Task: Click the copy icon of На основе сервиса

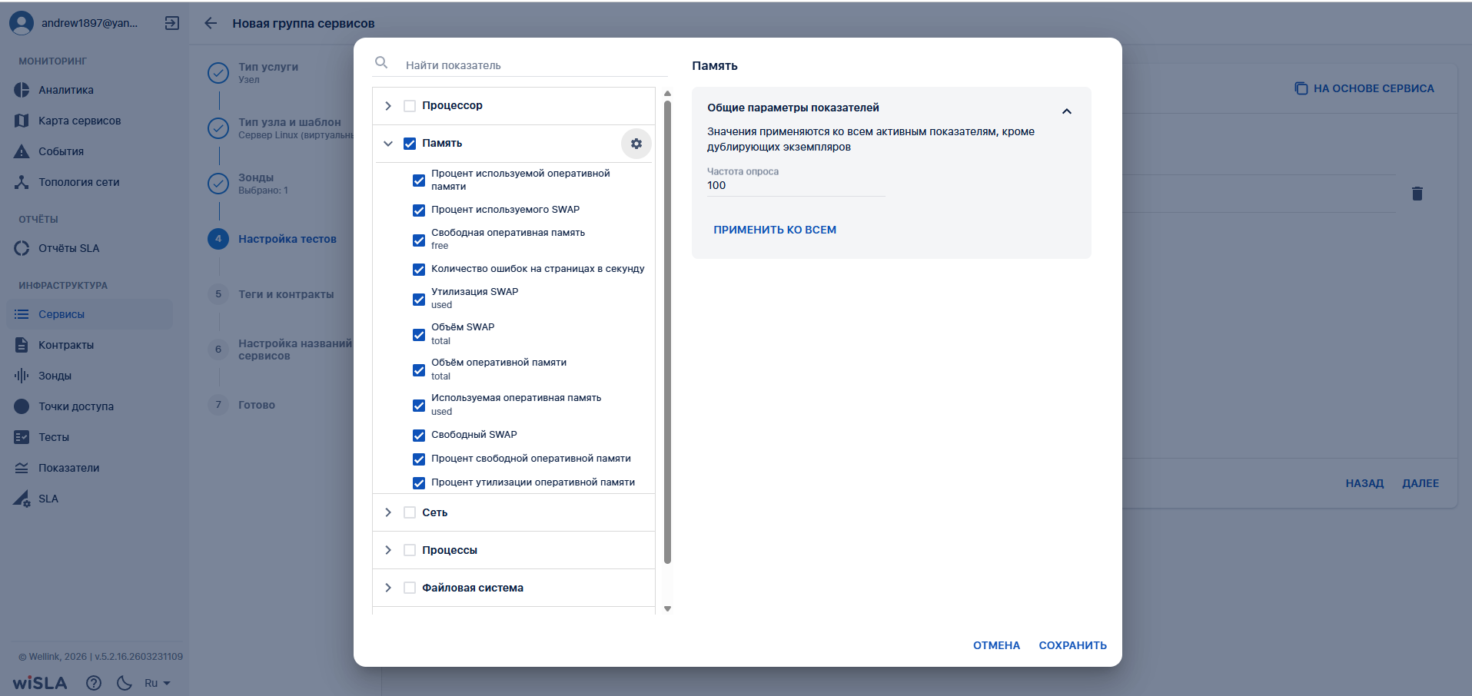Action: click(x=1301, y=88)
